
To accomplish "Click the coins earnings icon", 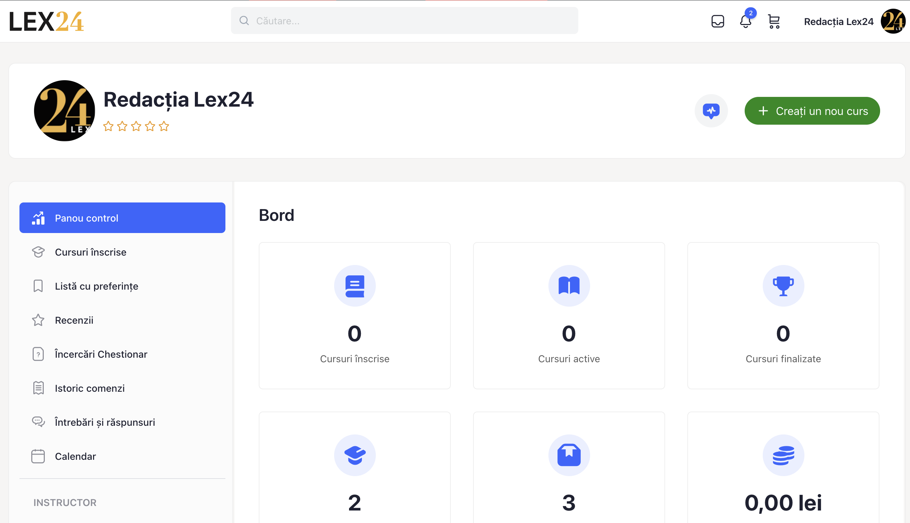I will click(x=783, y=455).
